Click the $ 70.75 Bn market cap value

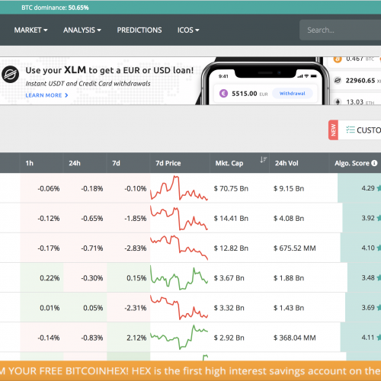[231, 188]
